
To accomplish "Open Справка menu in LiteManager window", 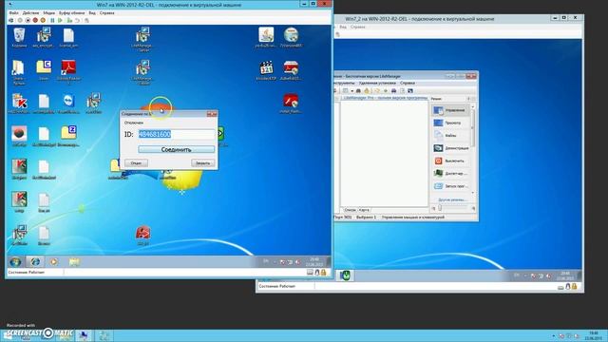I will pyautogui.click(x=408, y=83).
